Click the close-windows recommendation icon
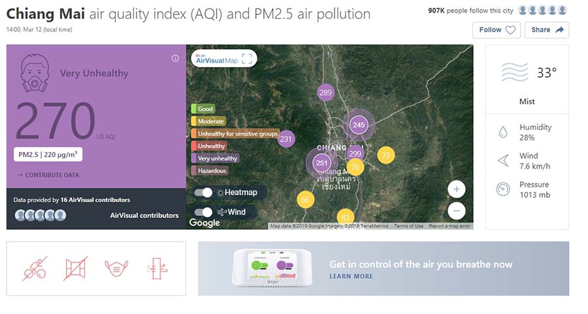The width and height of the screenshot is (588, 314). click(75, 269)
